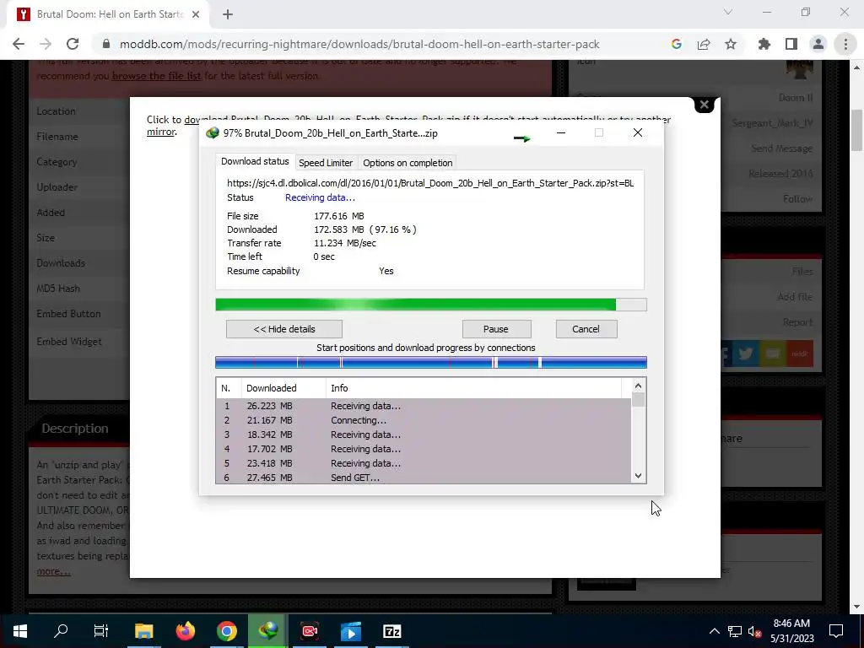Click the Chrome forward arrow
This screenshot has height=648, width=864.
[x=46, y=44]
